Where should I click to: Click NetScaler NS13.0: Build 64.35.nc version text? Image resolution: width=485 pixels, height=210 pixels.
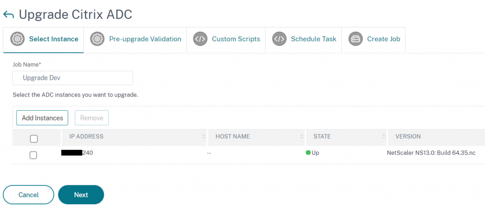(431, 153)
